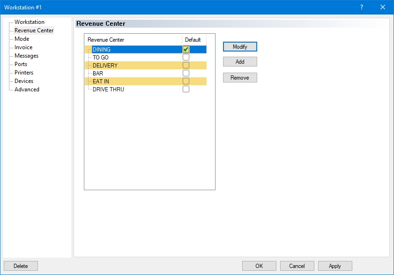Open the Workstation settings page
This screenshot has height=275, width=394.
click(x=30, y=22)
